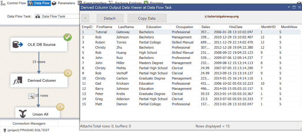Open the data viewer window options dropdown

coord(289,7)
